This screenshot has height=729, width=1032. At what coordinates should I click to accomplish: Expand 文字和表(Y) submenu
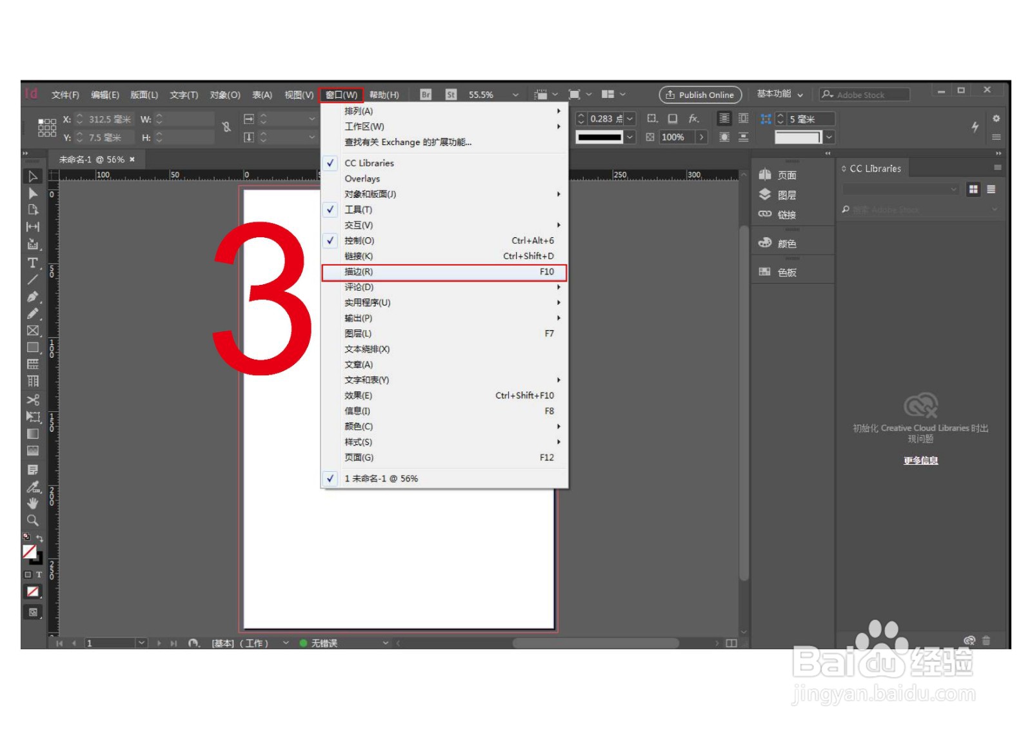point(445,380)
